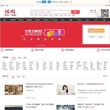Open 海淘 in the navigation bar

pos(79,20)
